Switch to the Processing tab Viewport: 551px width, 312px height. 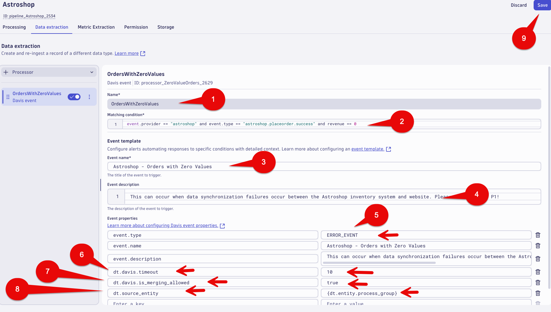click(14, 27)
